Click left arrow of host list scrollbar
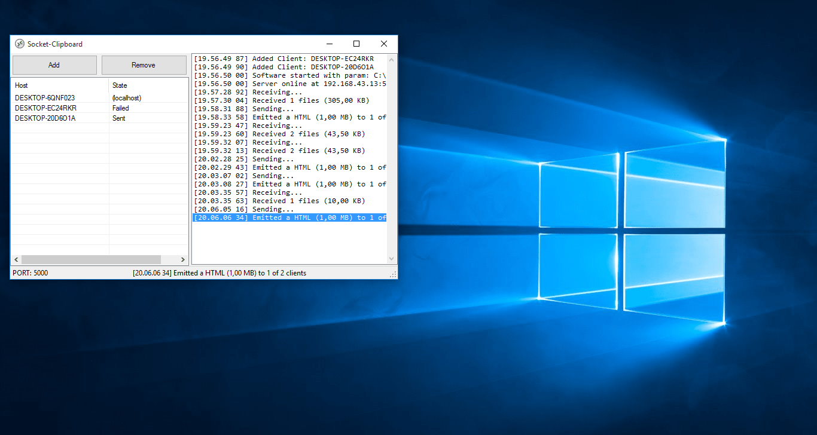Image resolution: width=817 pixels, height=435 pixels. click(16, 260)
